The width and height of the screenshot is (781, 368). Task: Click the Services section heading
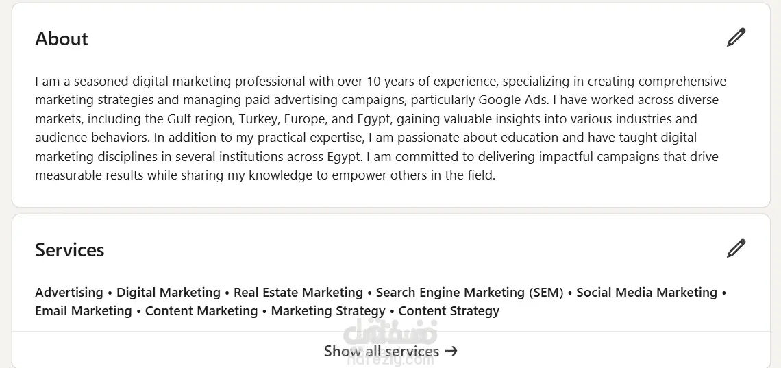click(x=70, y=249)
